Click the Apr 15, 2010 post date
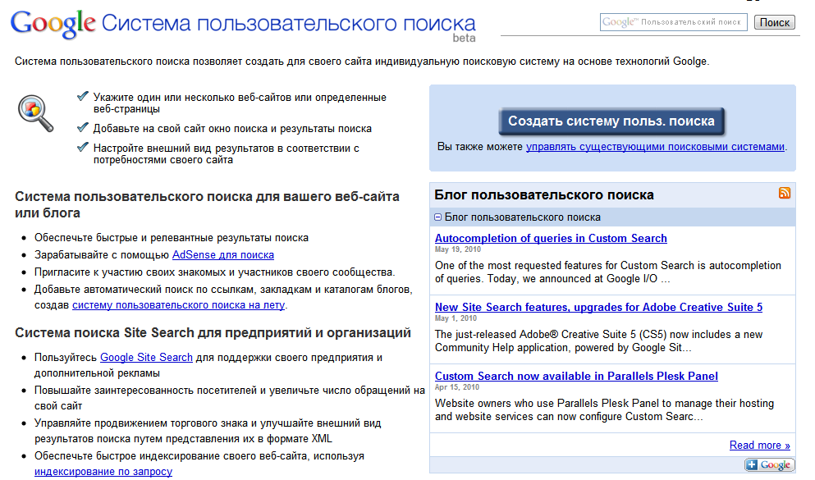The image size is (815, 480). pos(457,387)
